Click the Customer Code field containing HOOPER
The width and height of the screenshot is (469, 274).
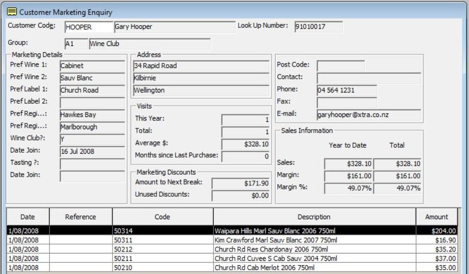point(89,27)
